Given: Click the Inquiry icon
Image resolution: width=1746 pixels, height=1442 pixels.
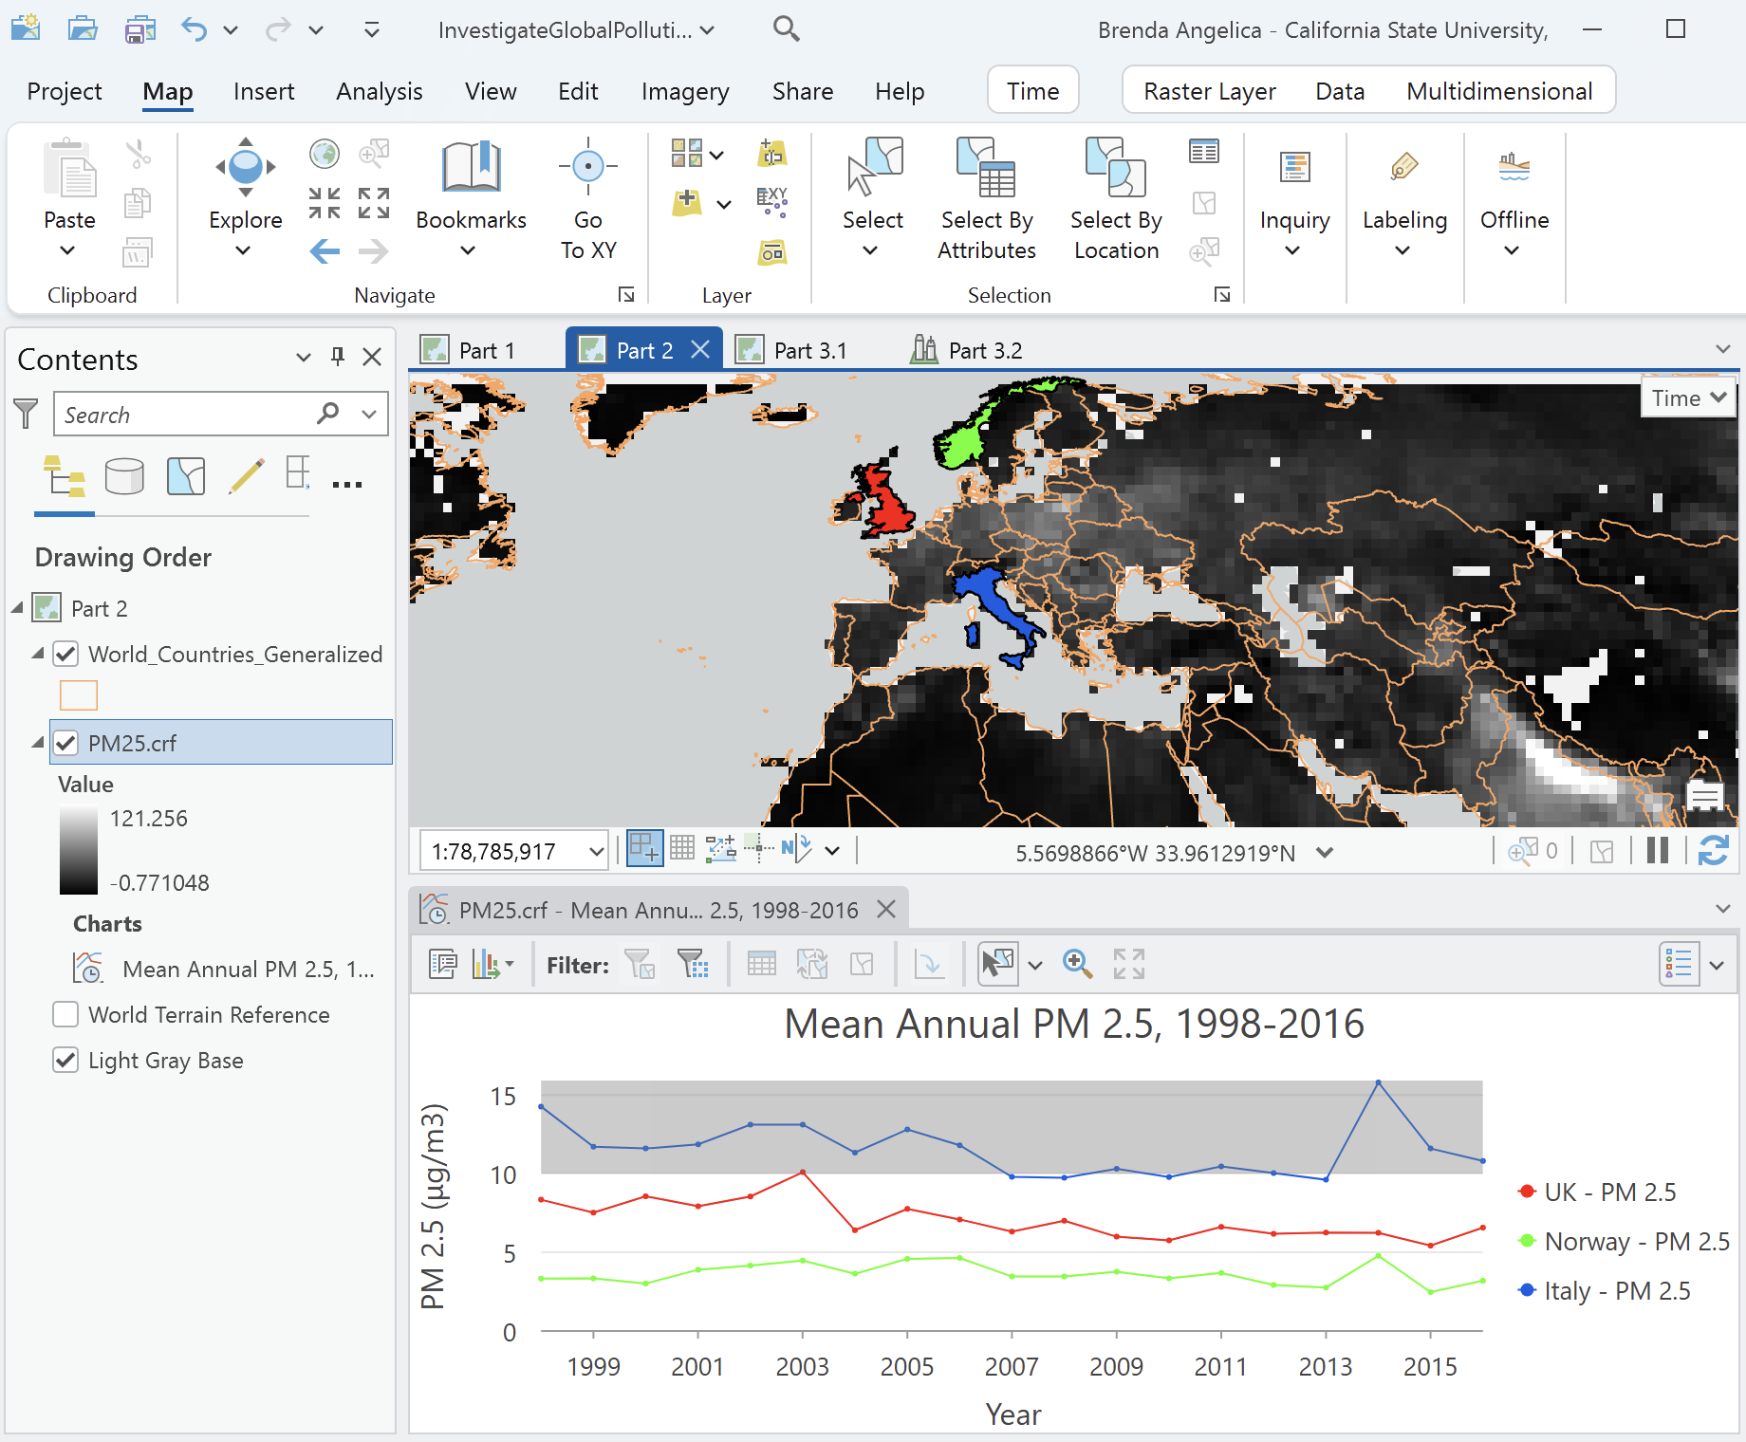Looking at the screenshot, I should 1295,167.
